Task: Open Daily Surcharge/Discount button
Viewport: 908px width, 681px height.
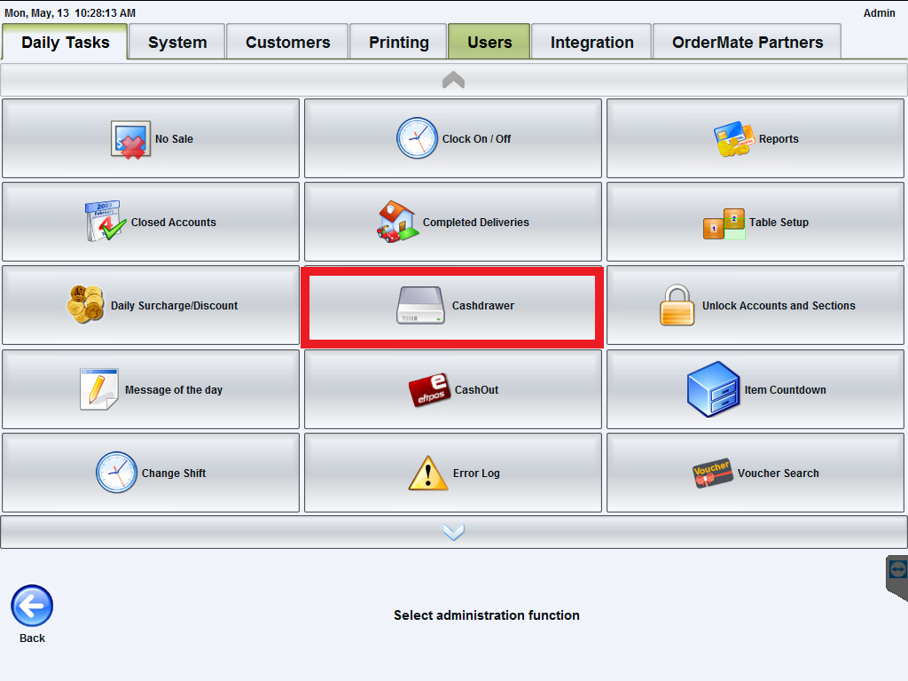Action: pyautogui.click(x=151, y=305)
